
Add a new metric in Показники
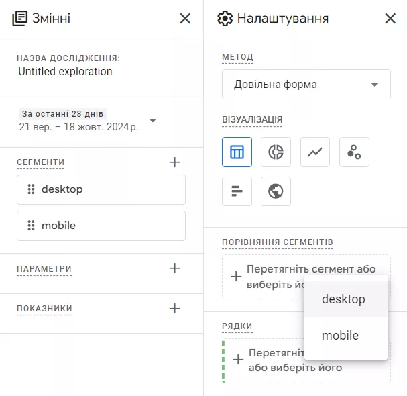tap(175, 309)
